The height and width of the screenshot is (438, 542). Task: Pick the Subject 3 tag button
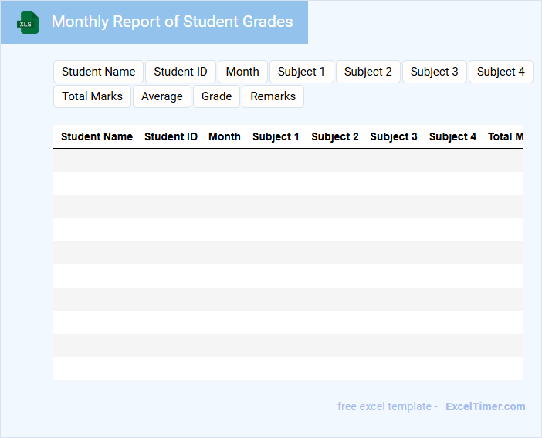pos(434,72)
